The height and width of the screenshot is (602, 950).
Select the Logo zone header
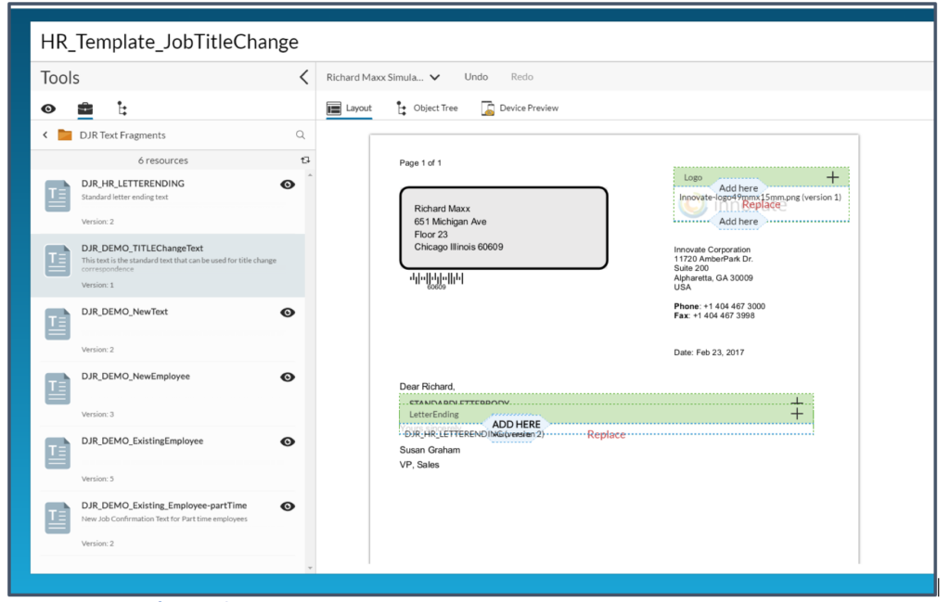click(x=761, y=177)
